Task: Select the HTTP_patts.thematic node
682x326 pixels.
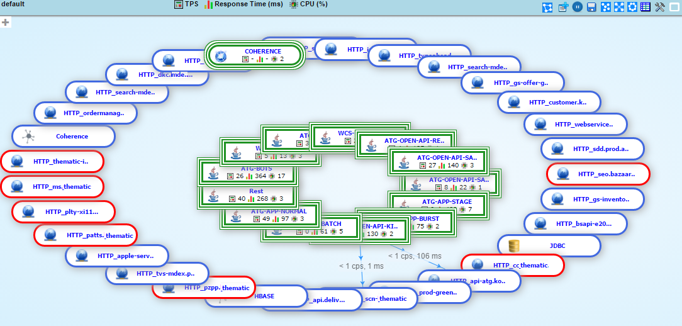Action: (86, 235)
